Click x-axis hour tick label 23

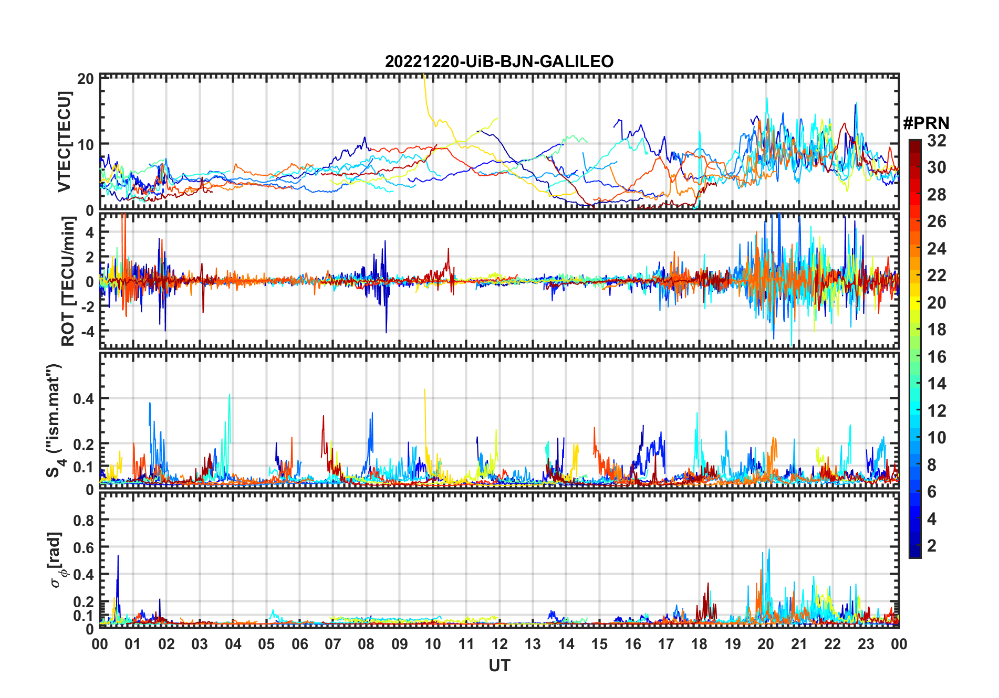click(x=866, y=644)
